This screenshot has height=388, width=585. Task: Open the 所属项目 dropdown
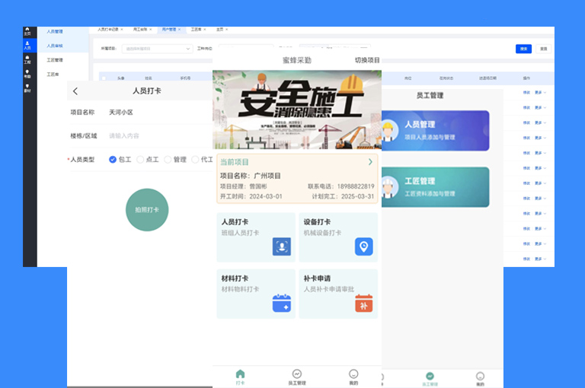pyautogui.click(x=158, y=49)
